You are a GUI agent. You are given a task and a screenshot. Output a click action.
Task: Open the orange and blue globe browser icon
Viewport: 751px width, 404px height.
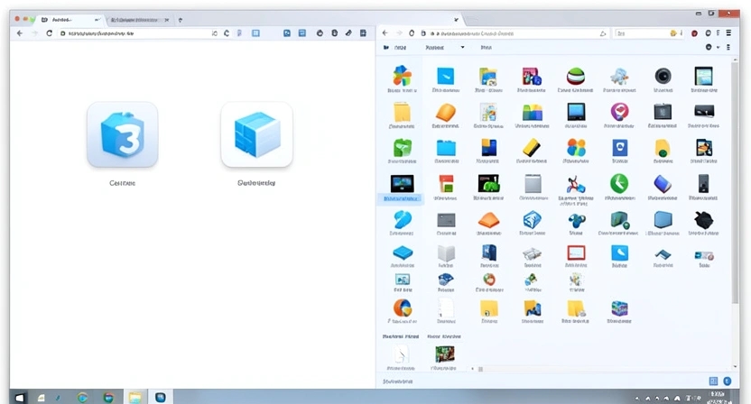[x=403, y=308]
